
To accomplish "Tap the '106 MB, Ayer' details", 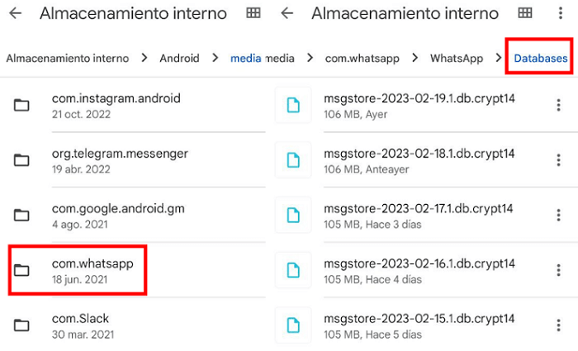I will [x=355, y=114].
